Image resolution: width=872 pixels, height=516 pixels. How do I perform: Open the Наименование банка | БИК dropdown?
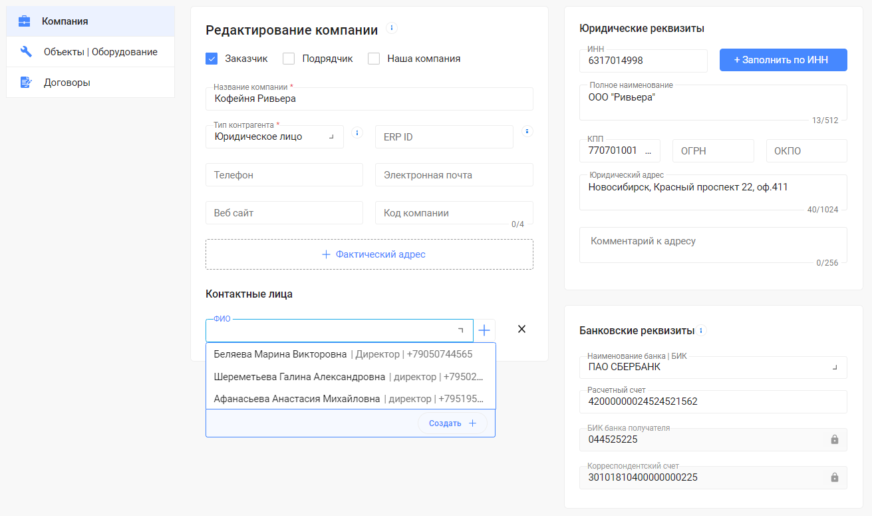(713, 368)
